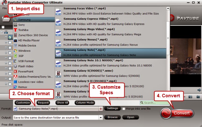
Task: Open the snapshot folder icon
Action: tap(198, 97)
